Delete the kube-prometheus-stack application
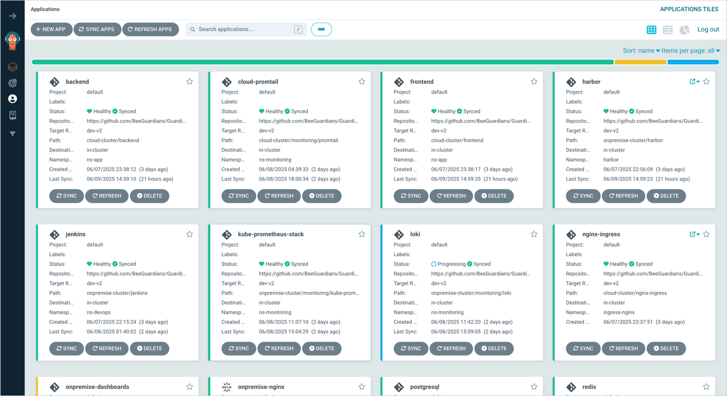Image resolution: width=727 pixels, height=396 pixels. pos(322,348)
